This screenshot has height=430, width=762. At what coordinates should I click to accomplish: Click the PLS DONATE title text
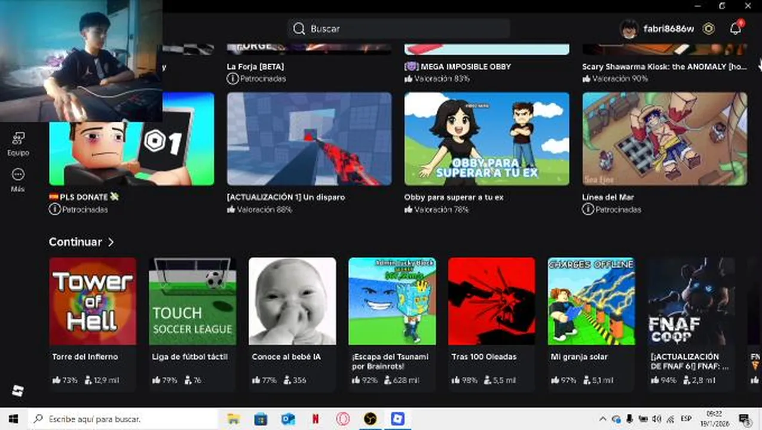click(84, 197)
